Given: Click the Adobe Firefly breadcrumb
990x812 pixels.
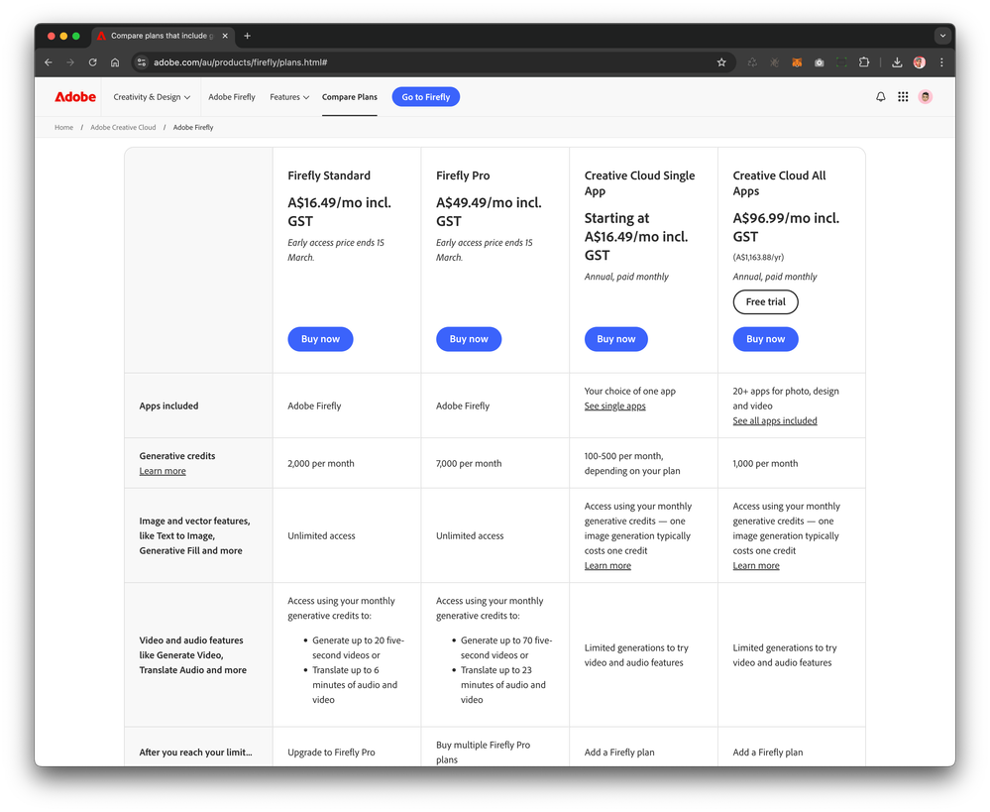Looking at the screenshot, I should [x=193, y=127].
